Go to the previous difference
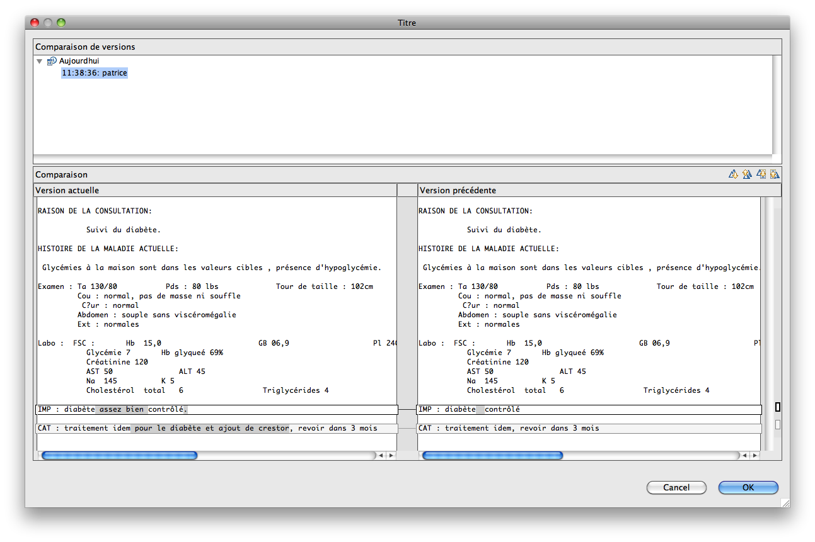 coord(747,174)
